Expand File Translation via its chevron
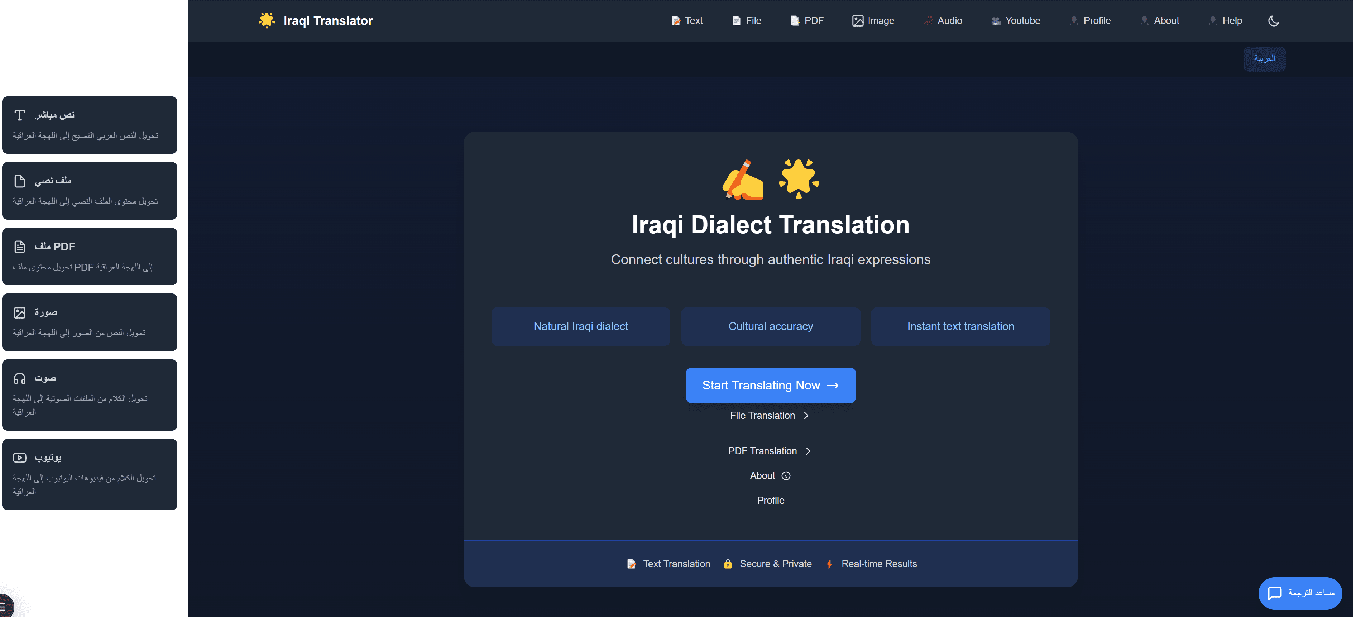 [806, 415]
